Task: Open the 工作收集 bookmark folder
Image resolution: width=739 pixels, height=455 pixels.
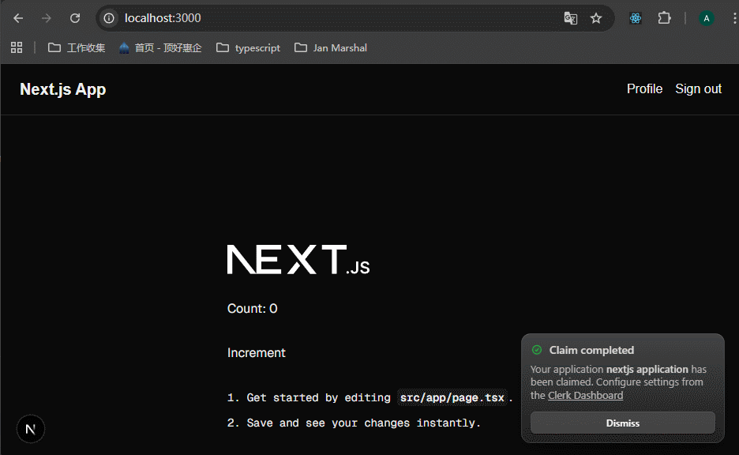Action: [x=77, y=47]
